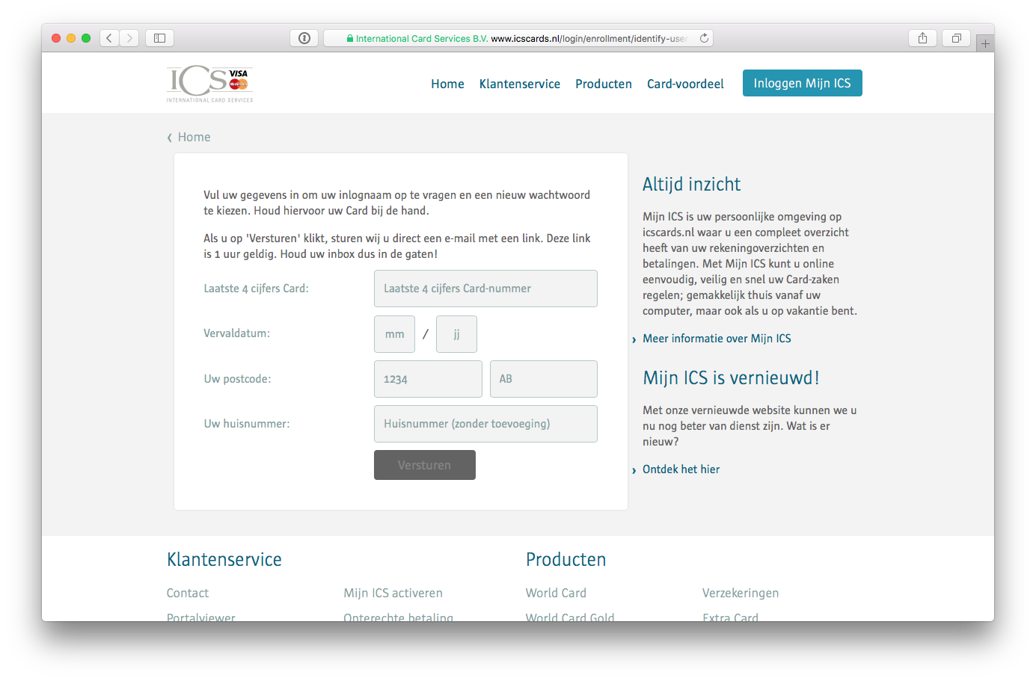
Task: Open a new tab with plus button
Action: click(985, 44)
